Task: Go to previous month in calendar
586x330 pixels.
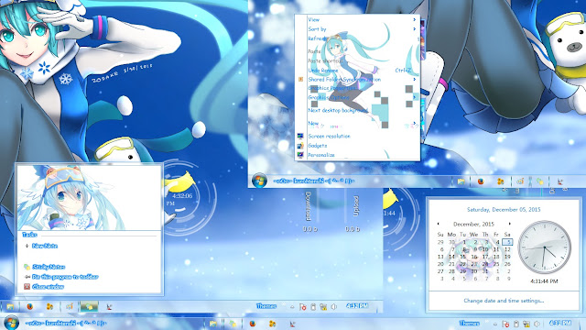Action: [438, 224]
